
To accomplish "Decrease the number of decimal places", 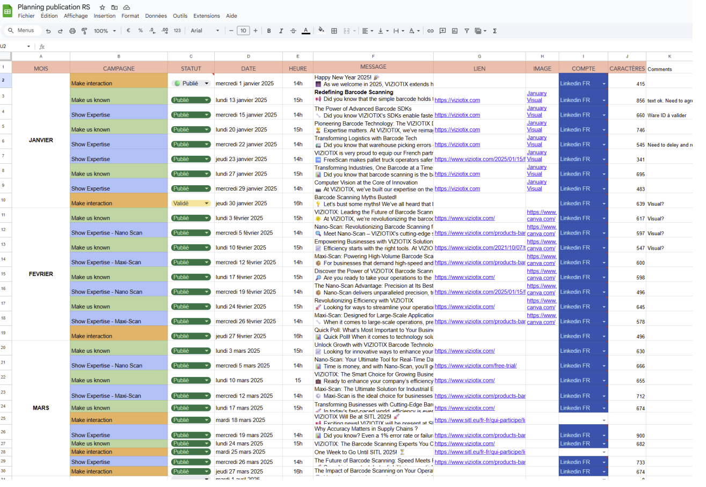I will point(152,31).
